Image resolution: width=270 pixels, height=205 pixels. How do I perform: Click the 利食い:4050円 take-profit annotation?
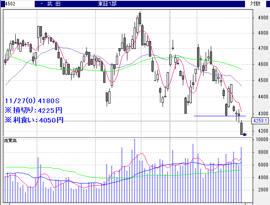pos(34,120)
